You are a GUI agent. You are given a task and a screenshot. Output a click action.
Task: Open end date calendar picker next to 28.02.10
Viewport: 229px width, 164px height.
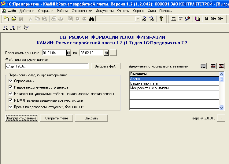click(106, 53)
